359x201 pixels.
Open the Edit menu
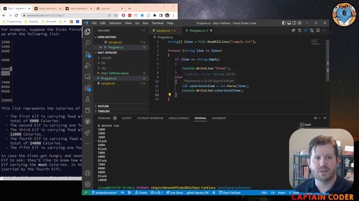point(103,23)
